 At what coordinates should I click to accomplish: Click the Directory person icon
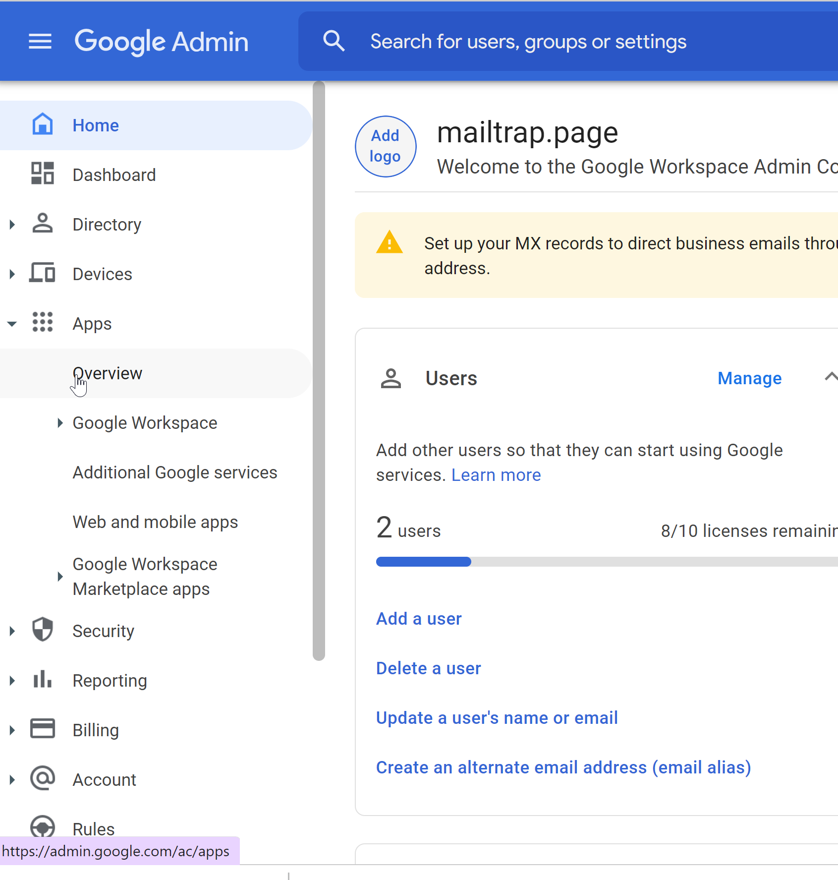pyautogui.click(x=43, y=224)
